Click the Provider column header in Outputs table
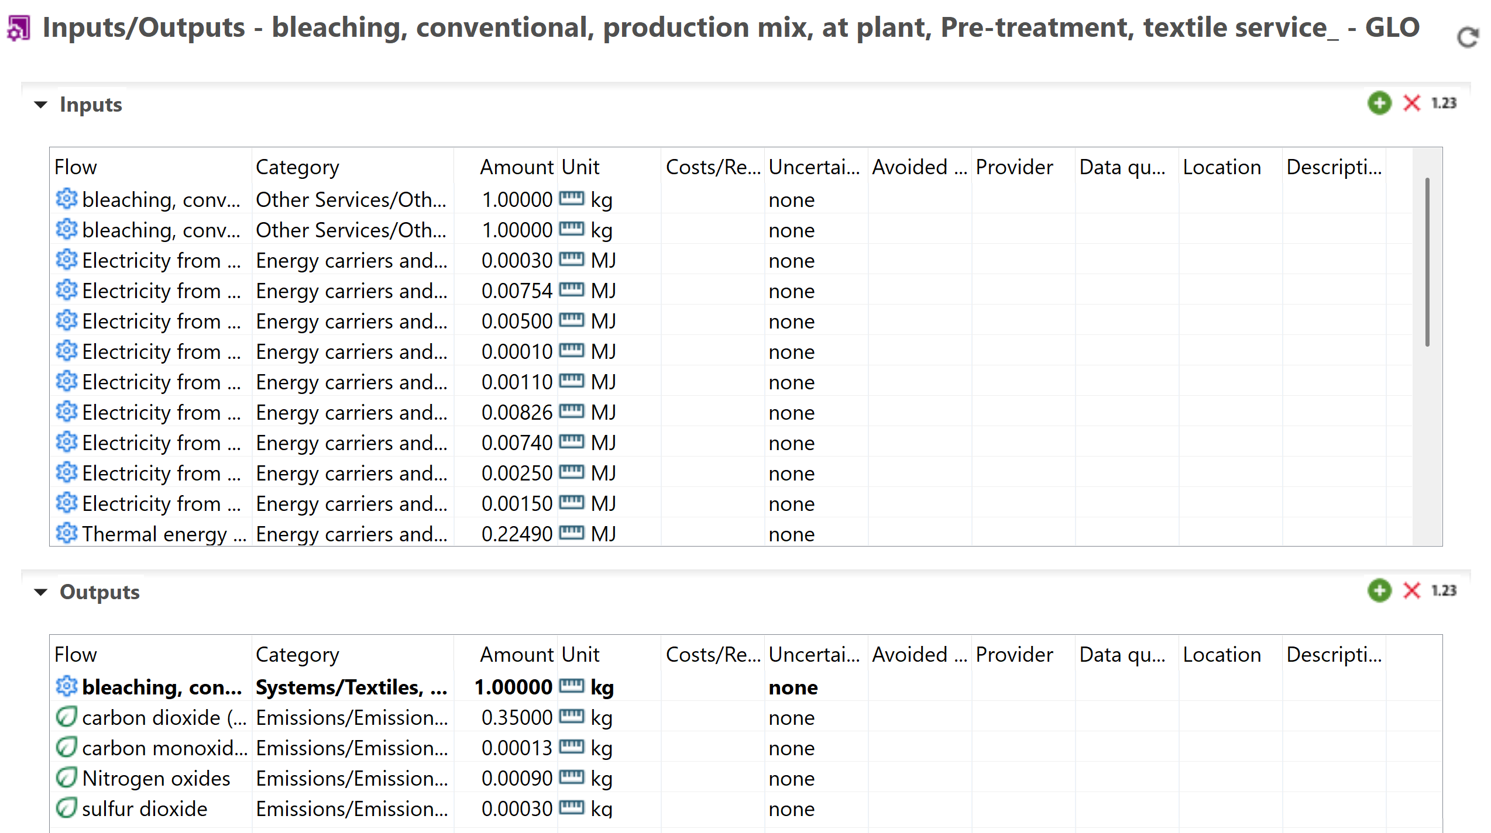1491x833 pixels. 1014,655
